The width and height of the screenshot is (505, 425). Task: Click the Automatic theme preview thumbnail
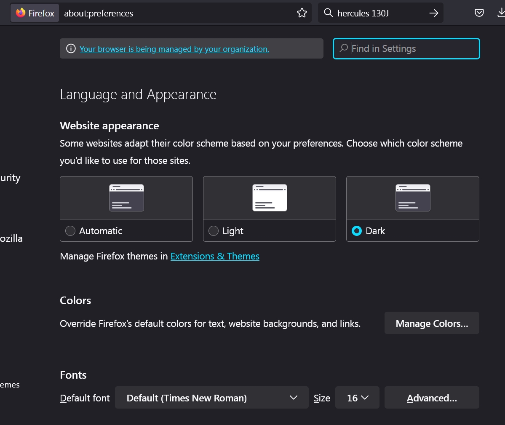tap(127, 198)
